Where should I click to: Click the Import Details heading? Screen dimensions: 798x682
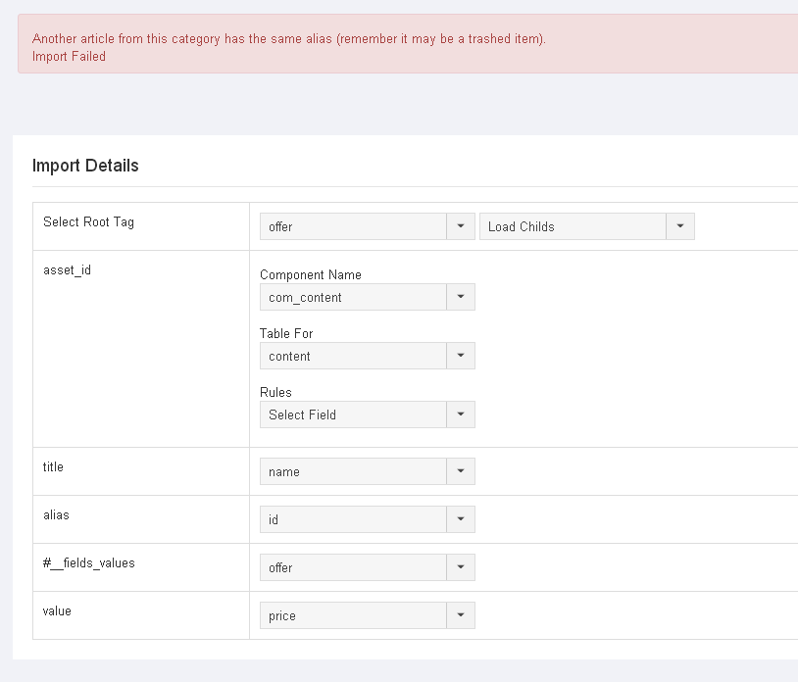tap(85, 166)
